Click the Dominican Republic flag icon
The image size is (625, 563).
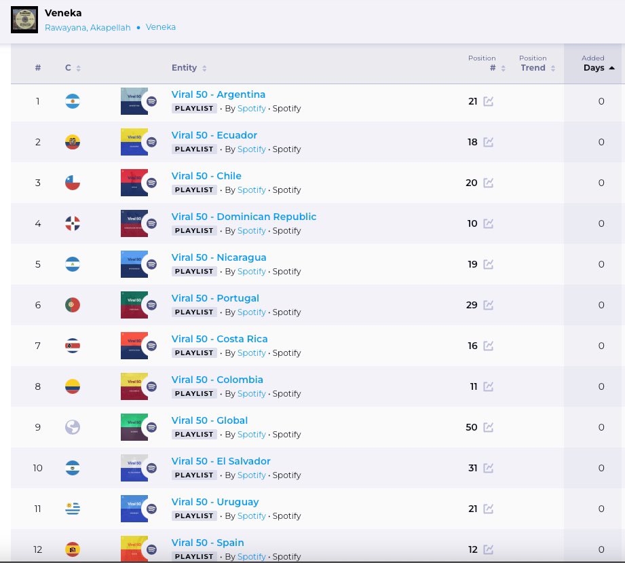click(73, 223)
